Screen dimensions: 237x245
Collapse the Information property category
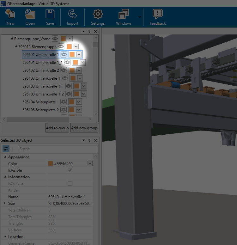5,177
